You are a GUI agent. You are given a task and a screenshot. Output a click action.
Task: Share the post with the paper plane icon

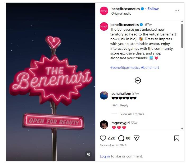(136, 138)
